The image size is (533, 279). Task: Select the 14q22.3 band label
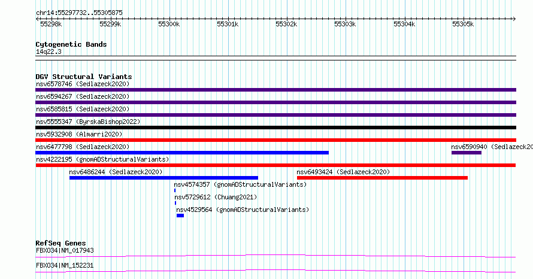(x=49, y=51)
